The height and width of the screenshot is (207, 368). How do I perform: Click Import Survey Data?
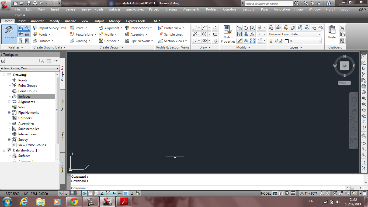[x=49, y=28]
